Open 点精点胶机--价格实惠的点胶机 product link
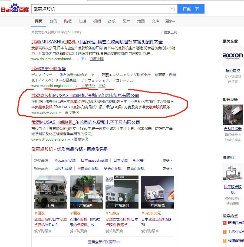Image resolution: width=244 pixels, height=247 pixels. 85,222
